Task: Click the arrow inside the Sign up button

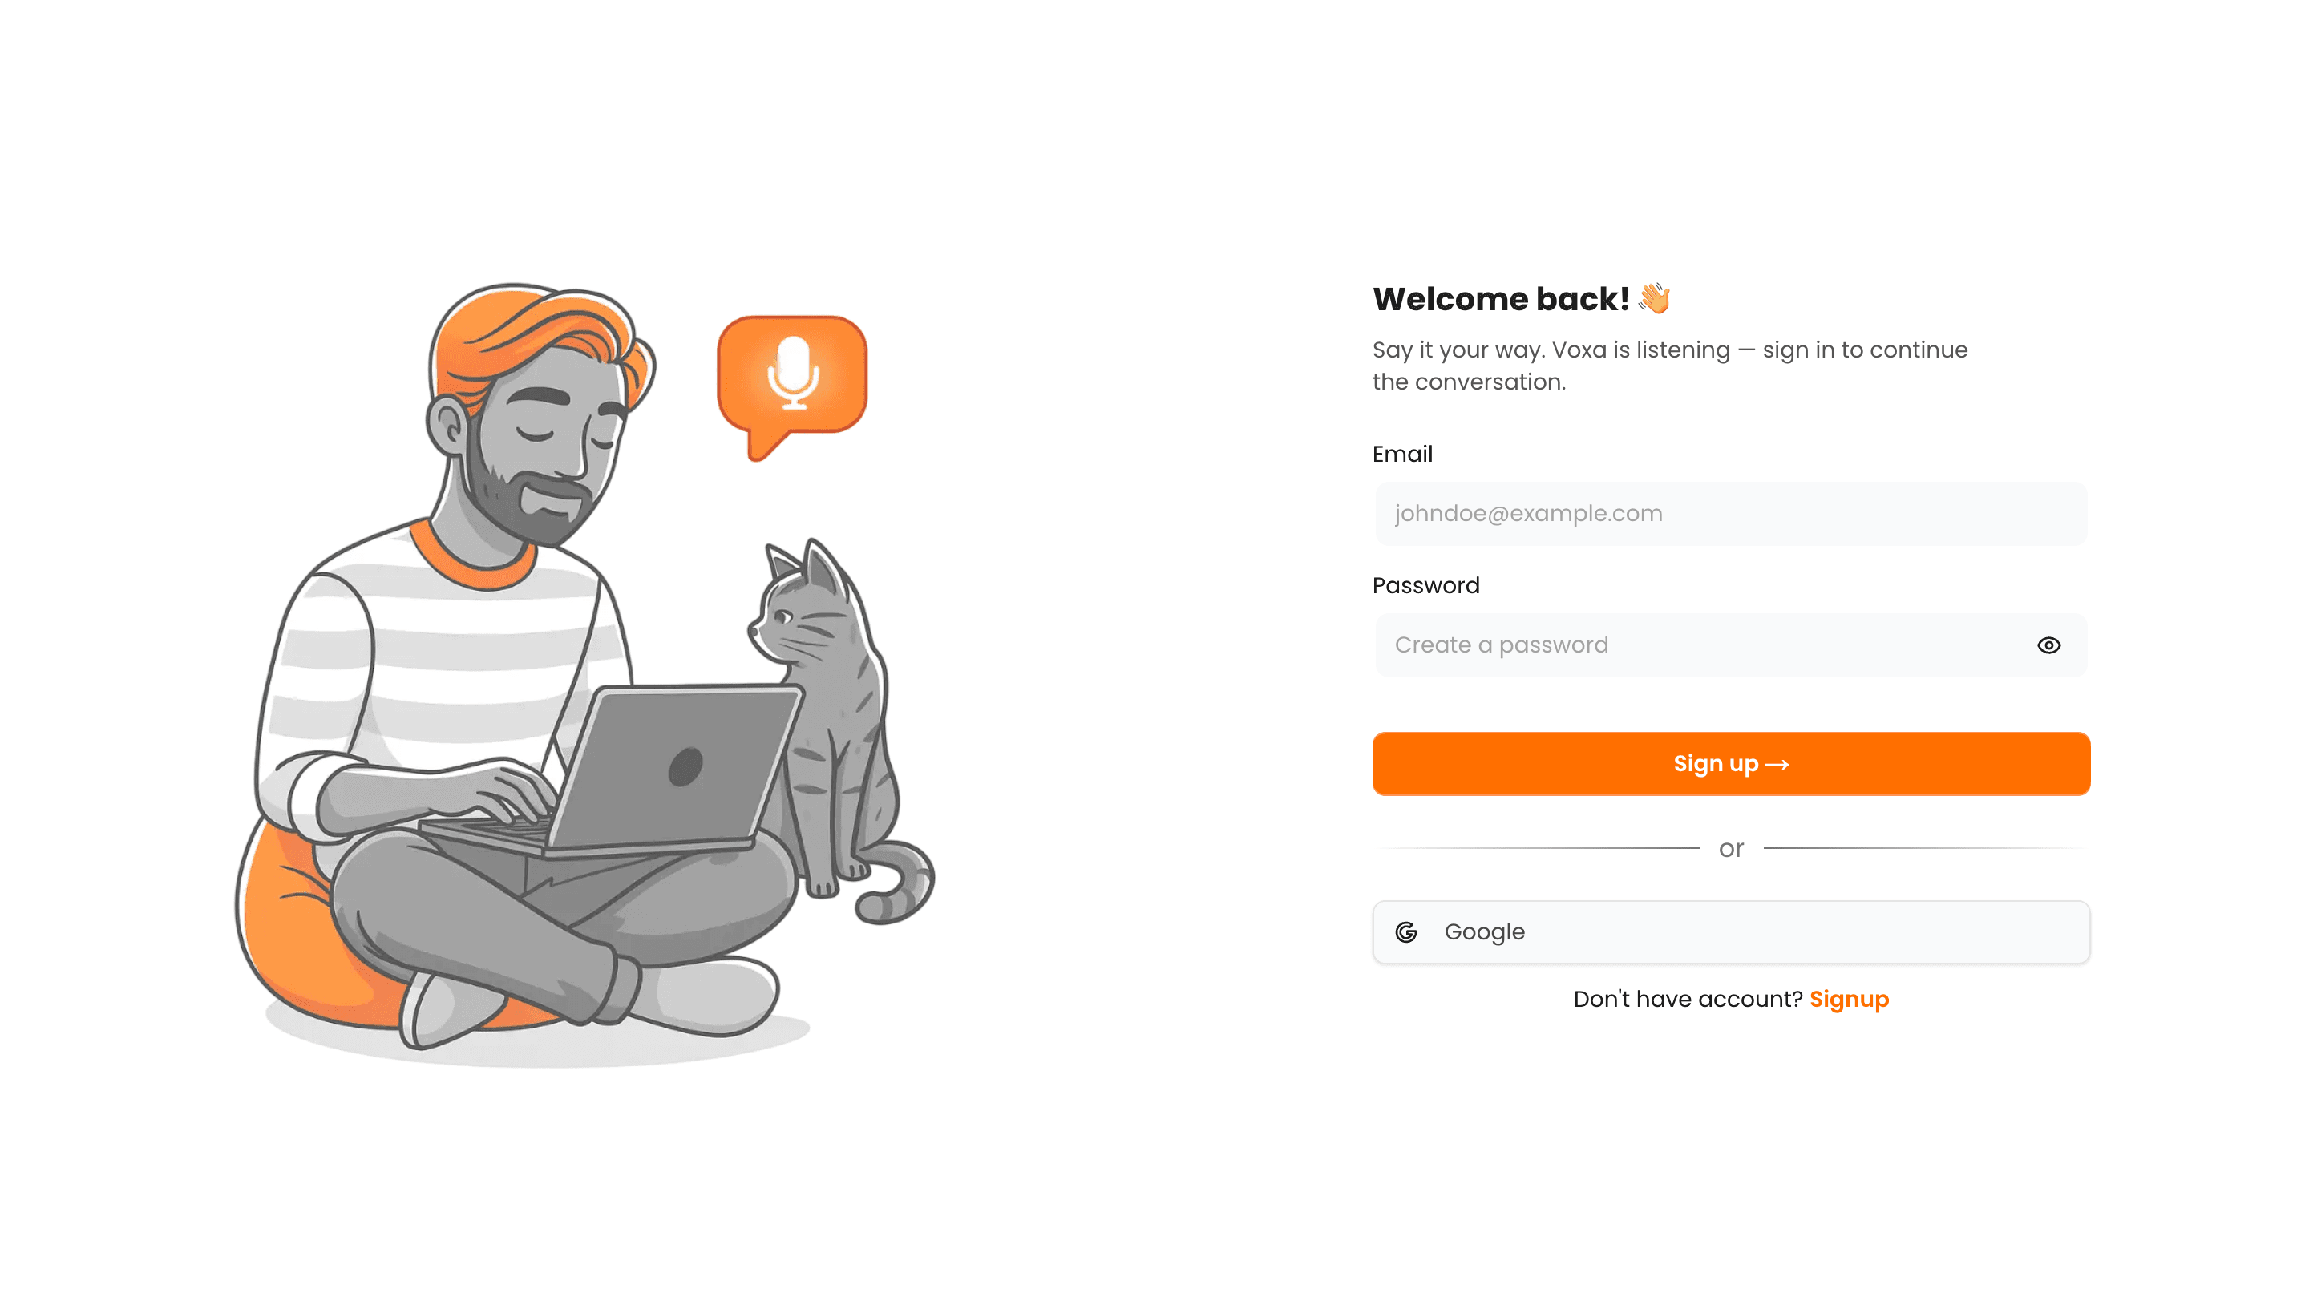Action: click(x=1777, y=765)
